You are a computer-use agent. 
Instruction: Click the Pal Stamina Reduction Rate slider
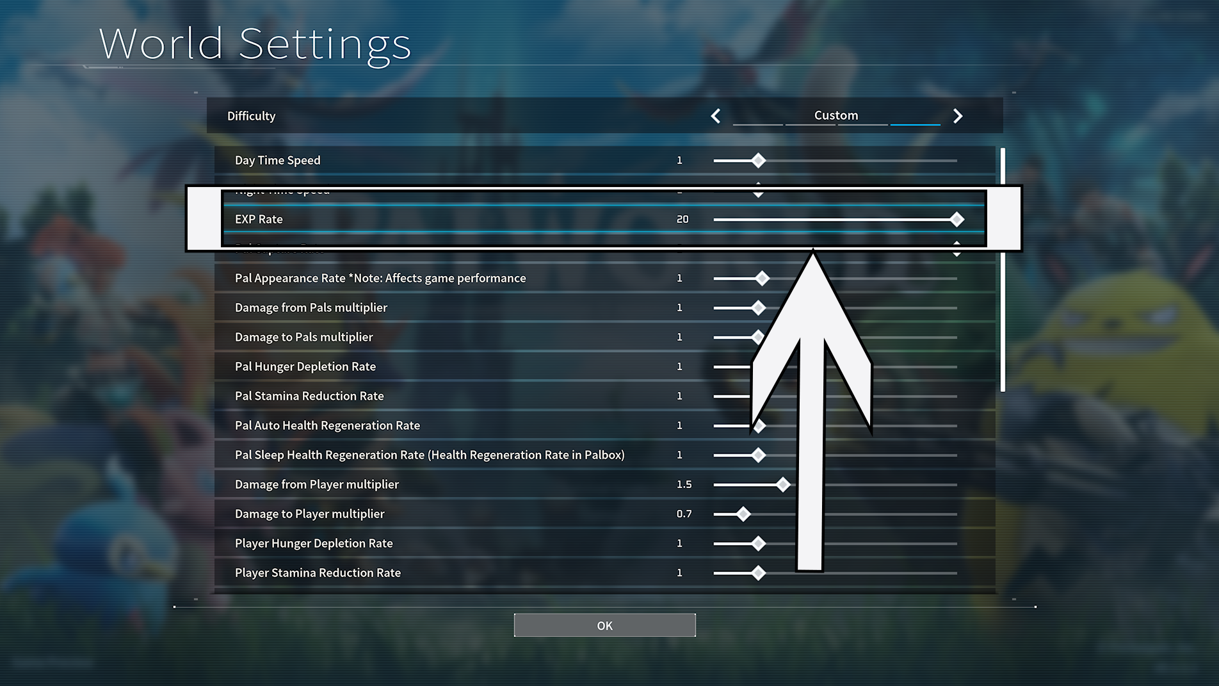(758, 396)
